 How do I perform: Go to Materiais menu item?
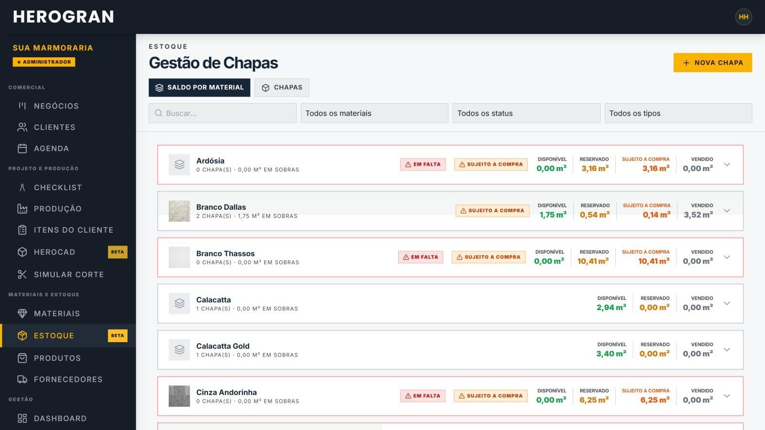(x=68, y=313)
